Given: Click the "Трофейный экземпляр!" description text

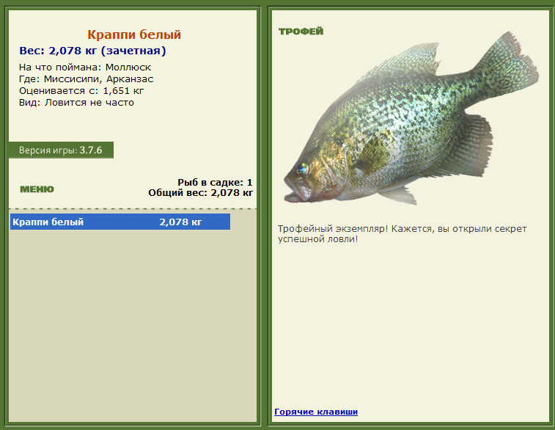Looking at the screenshot, I should 402,234.
